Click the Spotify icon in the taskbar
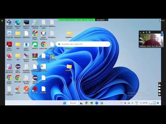The width and height of the screenshot is (166, 124). [92, 103]
